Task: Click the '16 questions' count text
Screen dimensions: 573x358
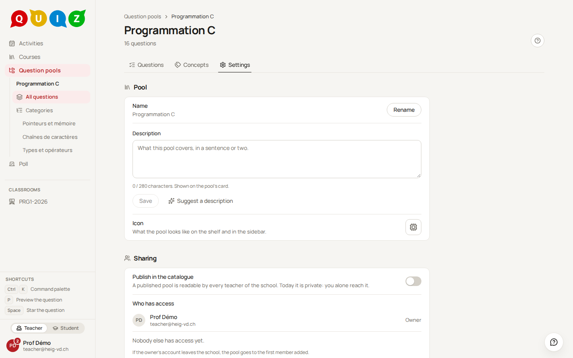Action: 140,43
